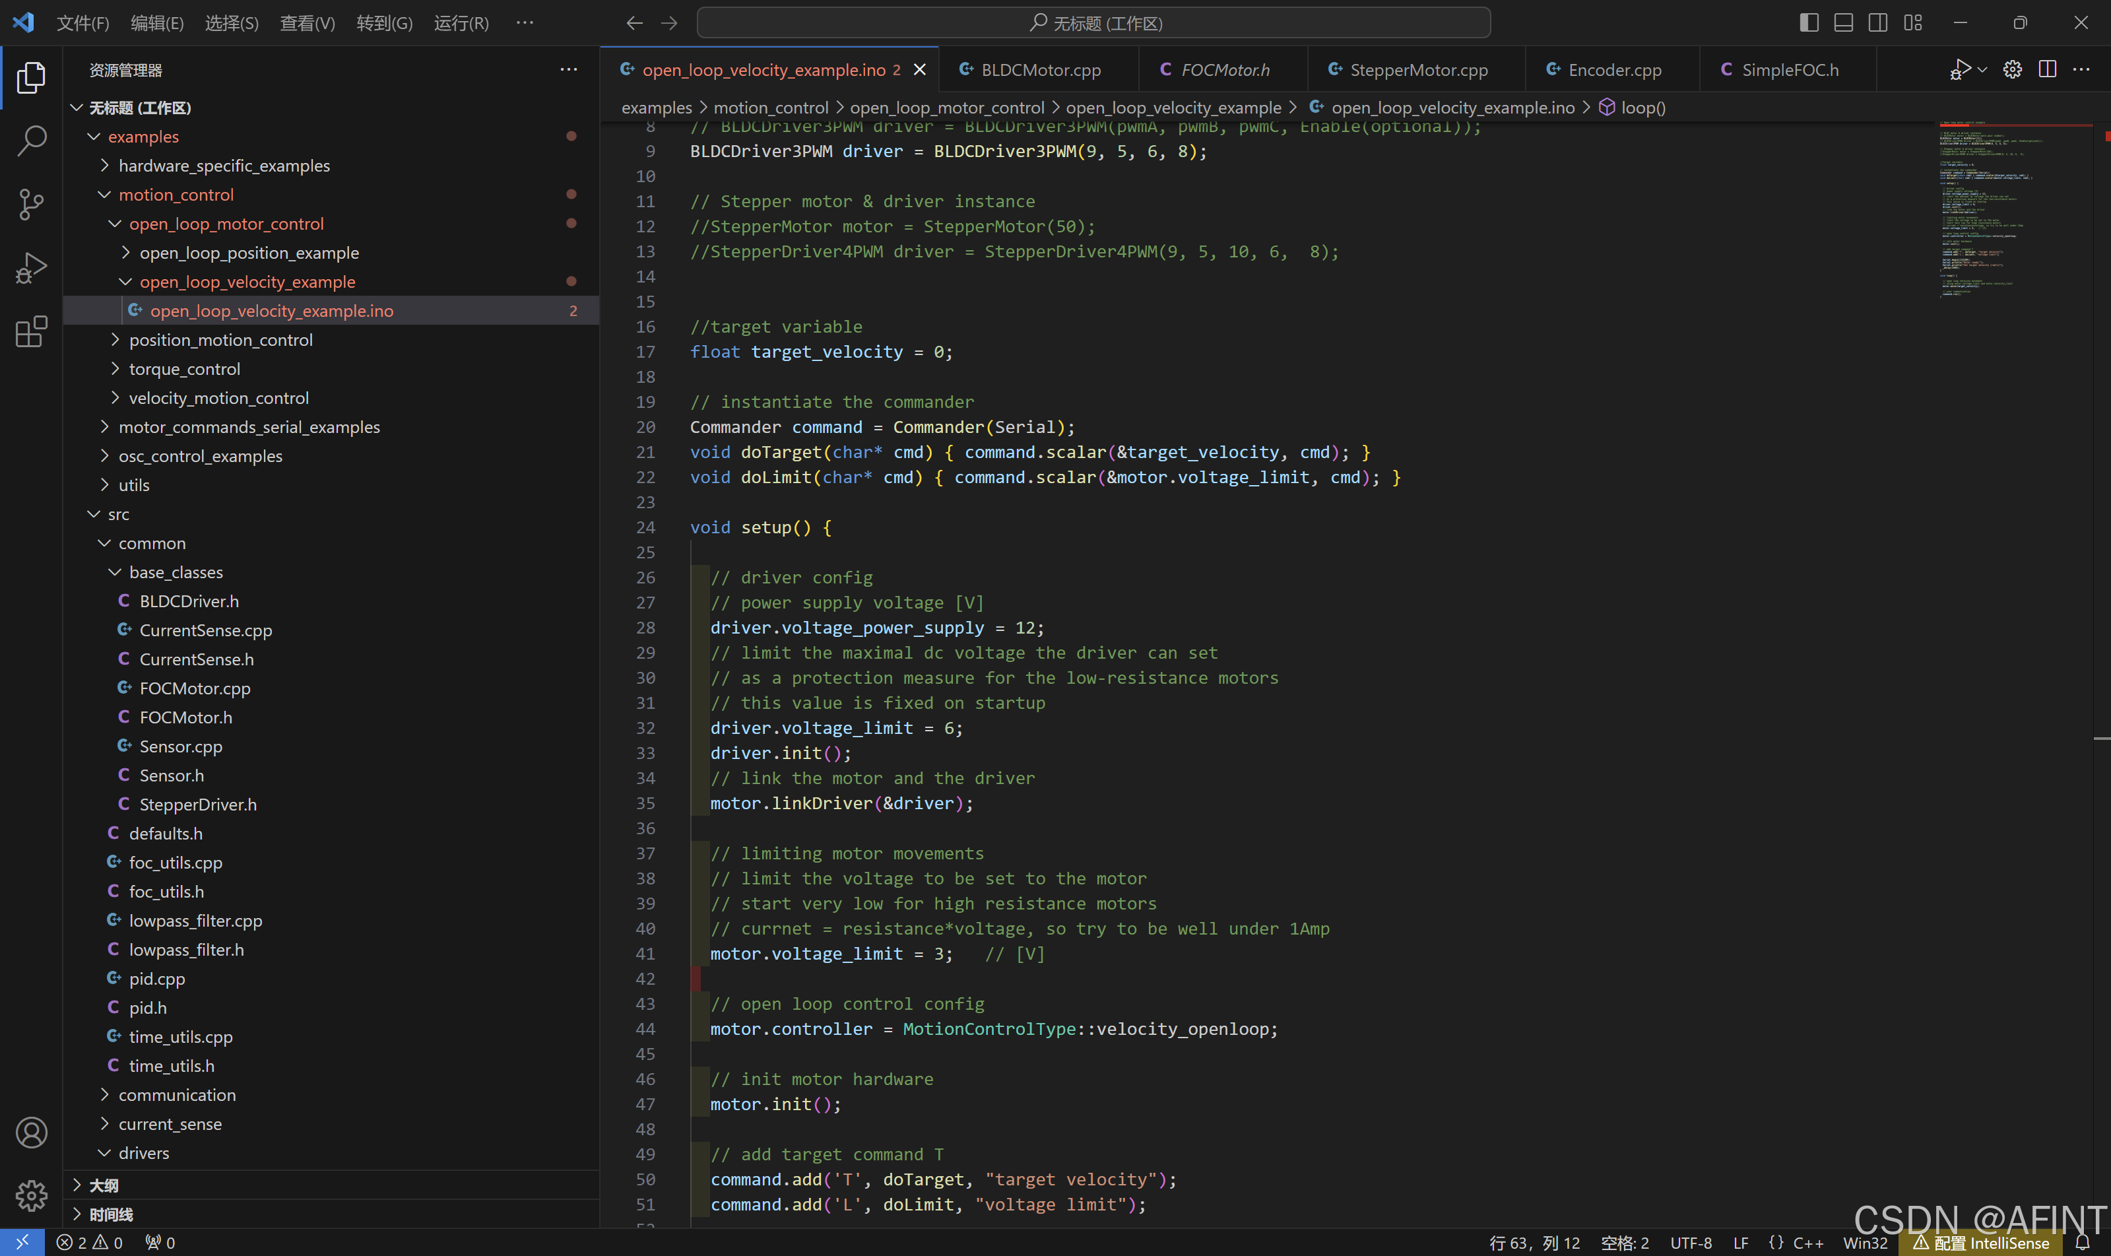
Task: Expand the 大纲 outline section
Action: (332, 1185)
